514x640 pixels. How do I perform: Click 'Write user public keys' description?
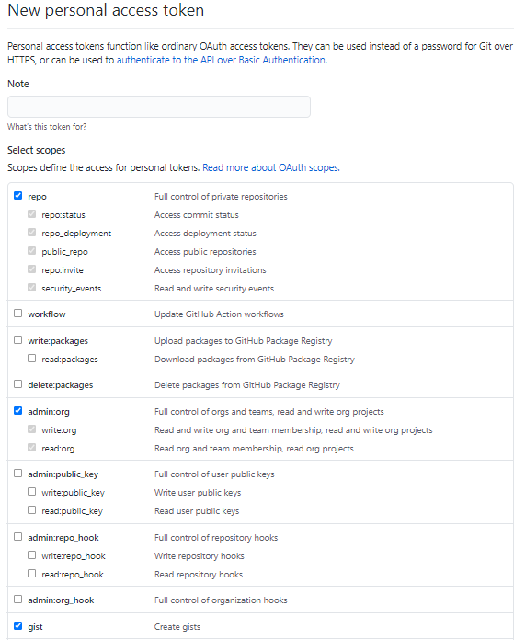point(198,492)
